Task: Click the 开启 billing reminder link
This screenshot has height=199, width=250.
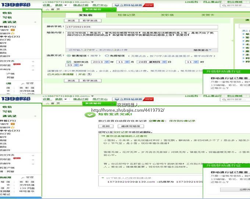Action: click(x=82, y=74)
